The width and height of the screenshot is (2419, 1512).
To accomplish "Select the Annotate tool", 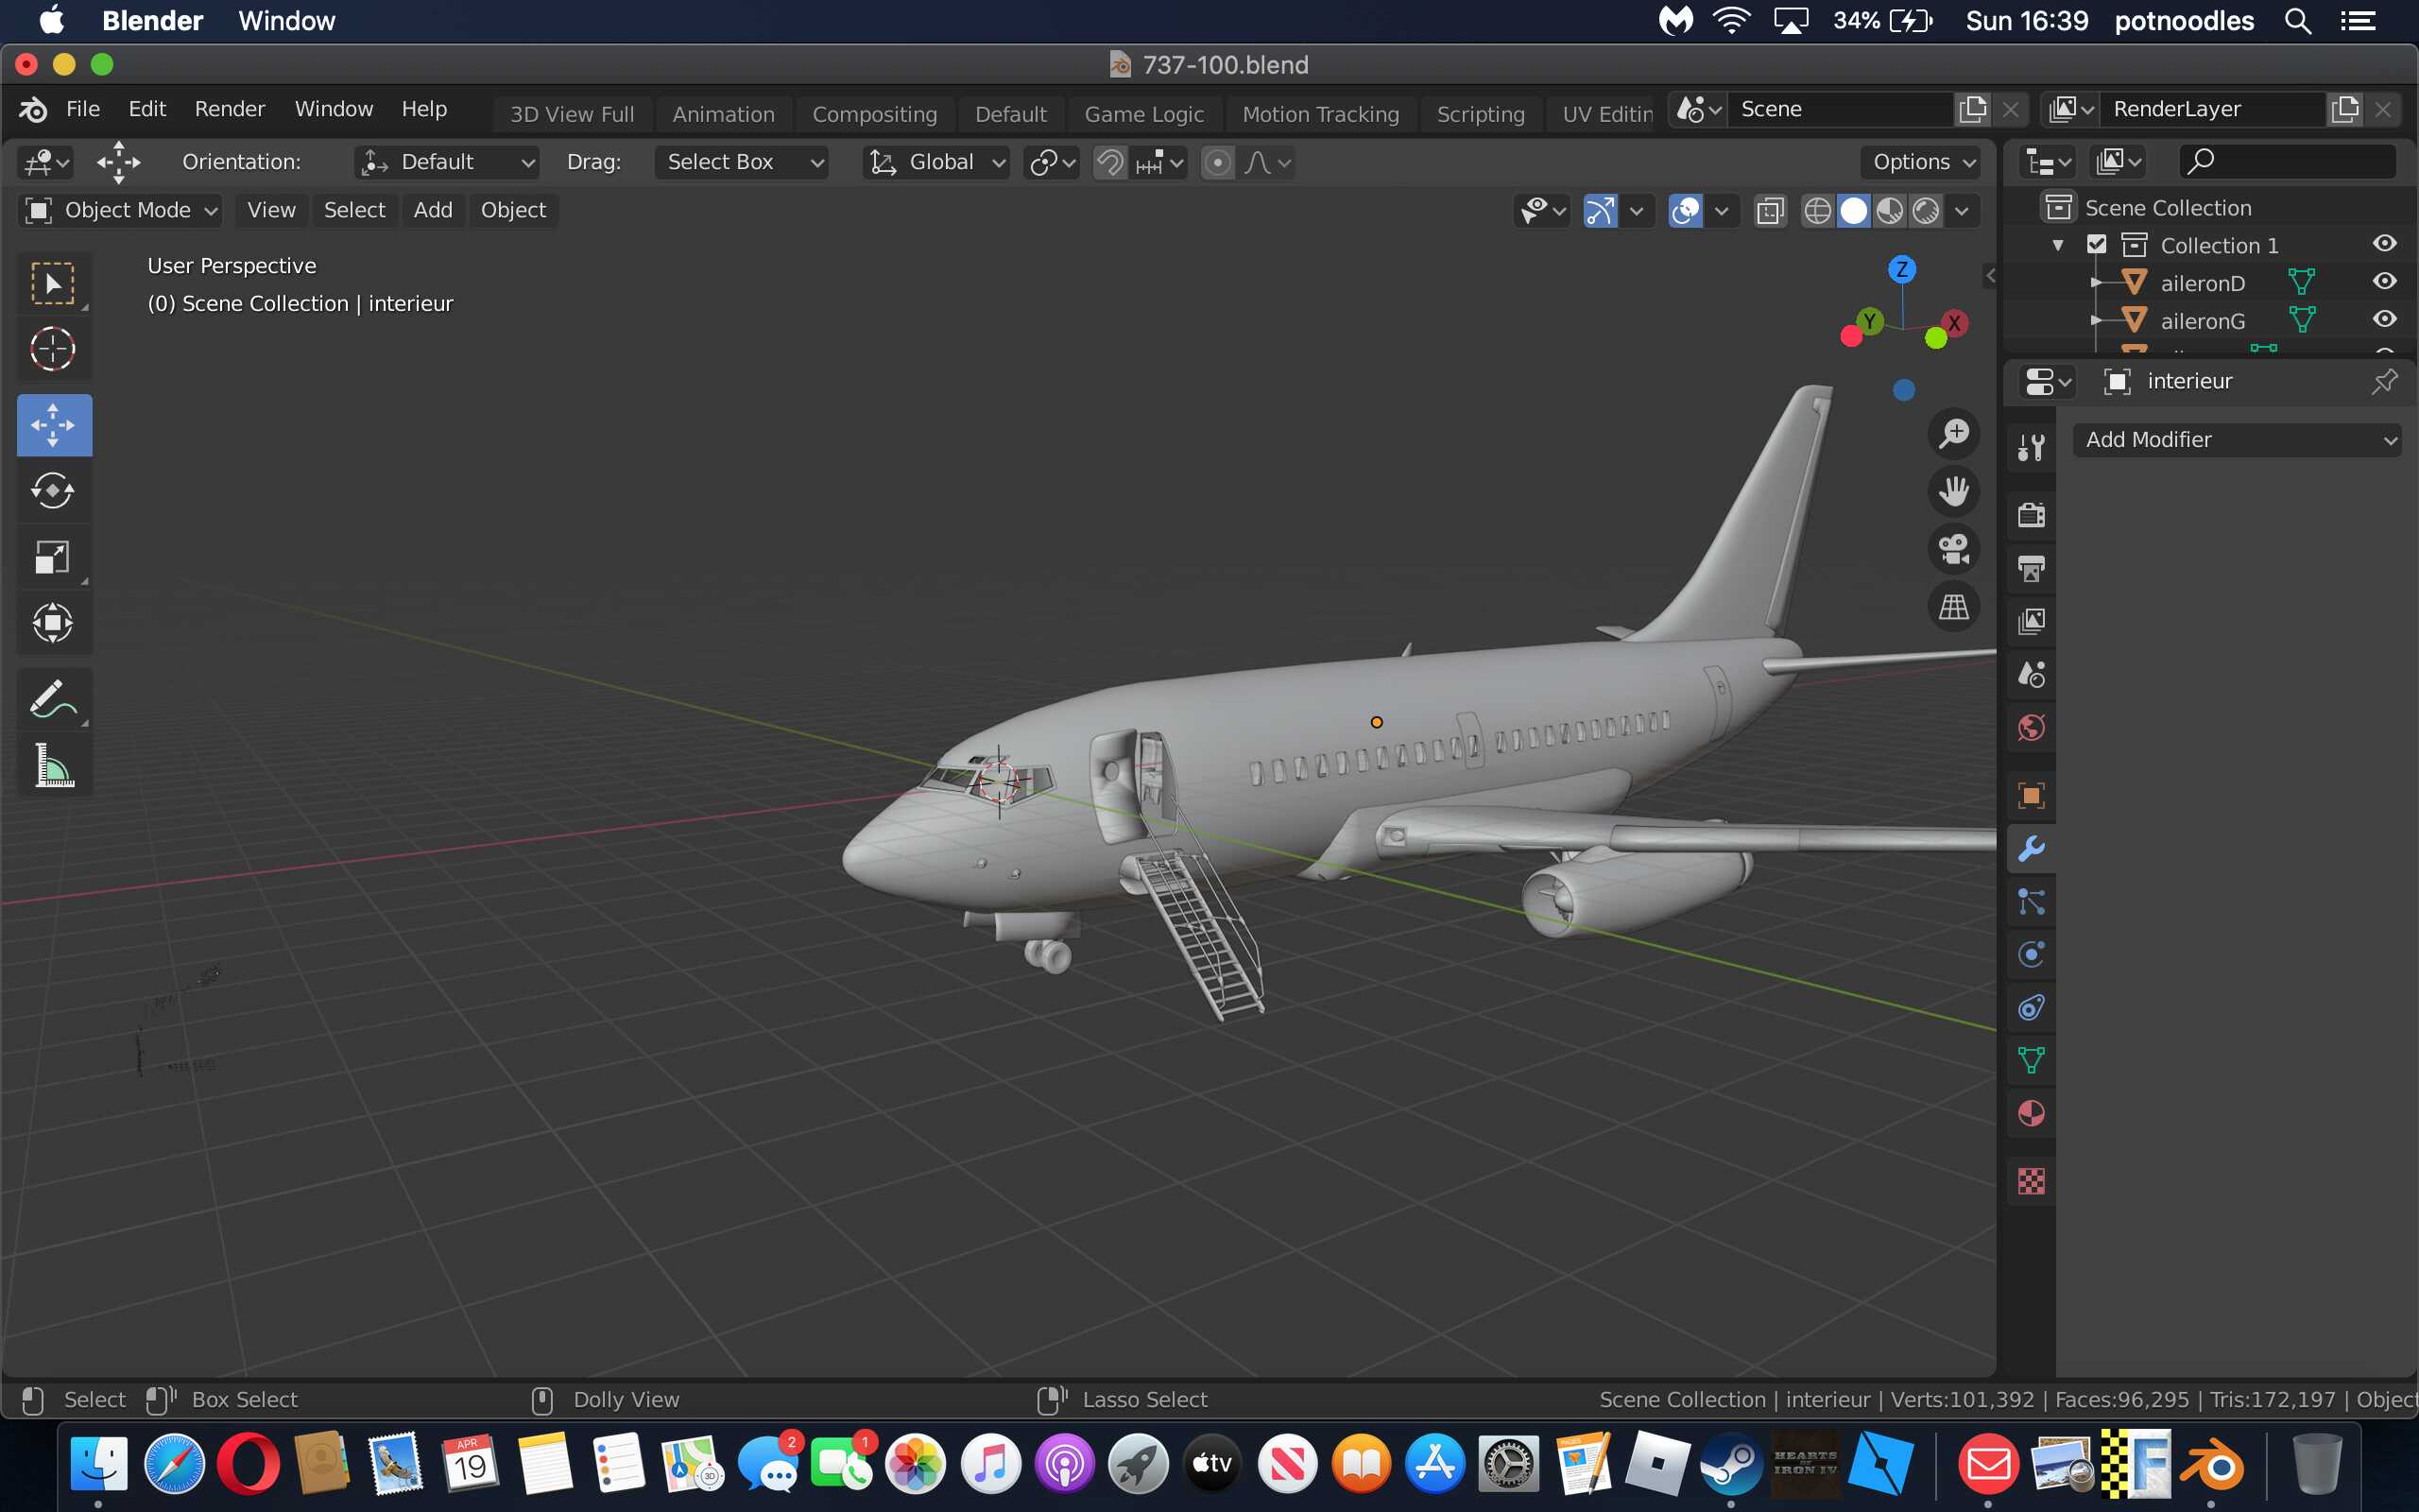I will (x=54, y=699).
